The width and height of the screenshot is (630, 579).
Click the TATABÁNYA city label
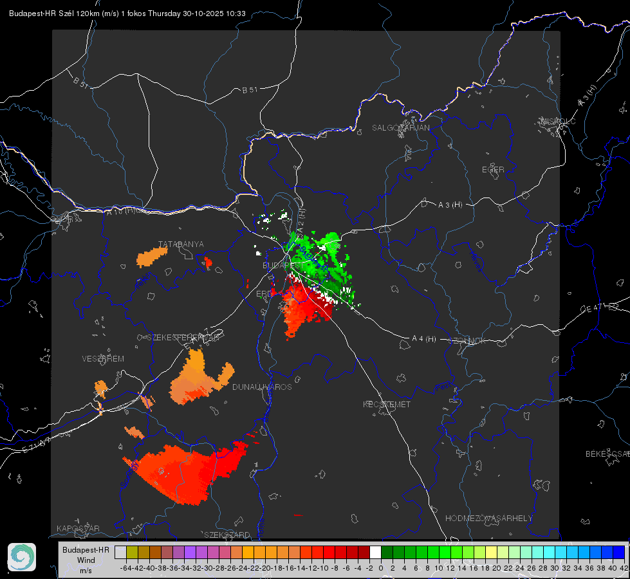click(x=181, y=244)
